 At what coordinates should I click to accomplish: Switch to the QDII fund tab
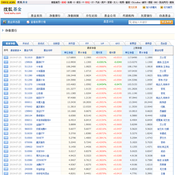click(x=118, y=43)
